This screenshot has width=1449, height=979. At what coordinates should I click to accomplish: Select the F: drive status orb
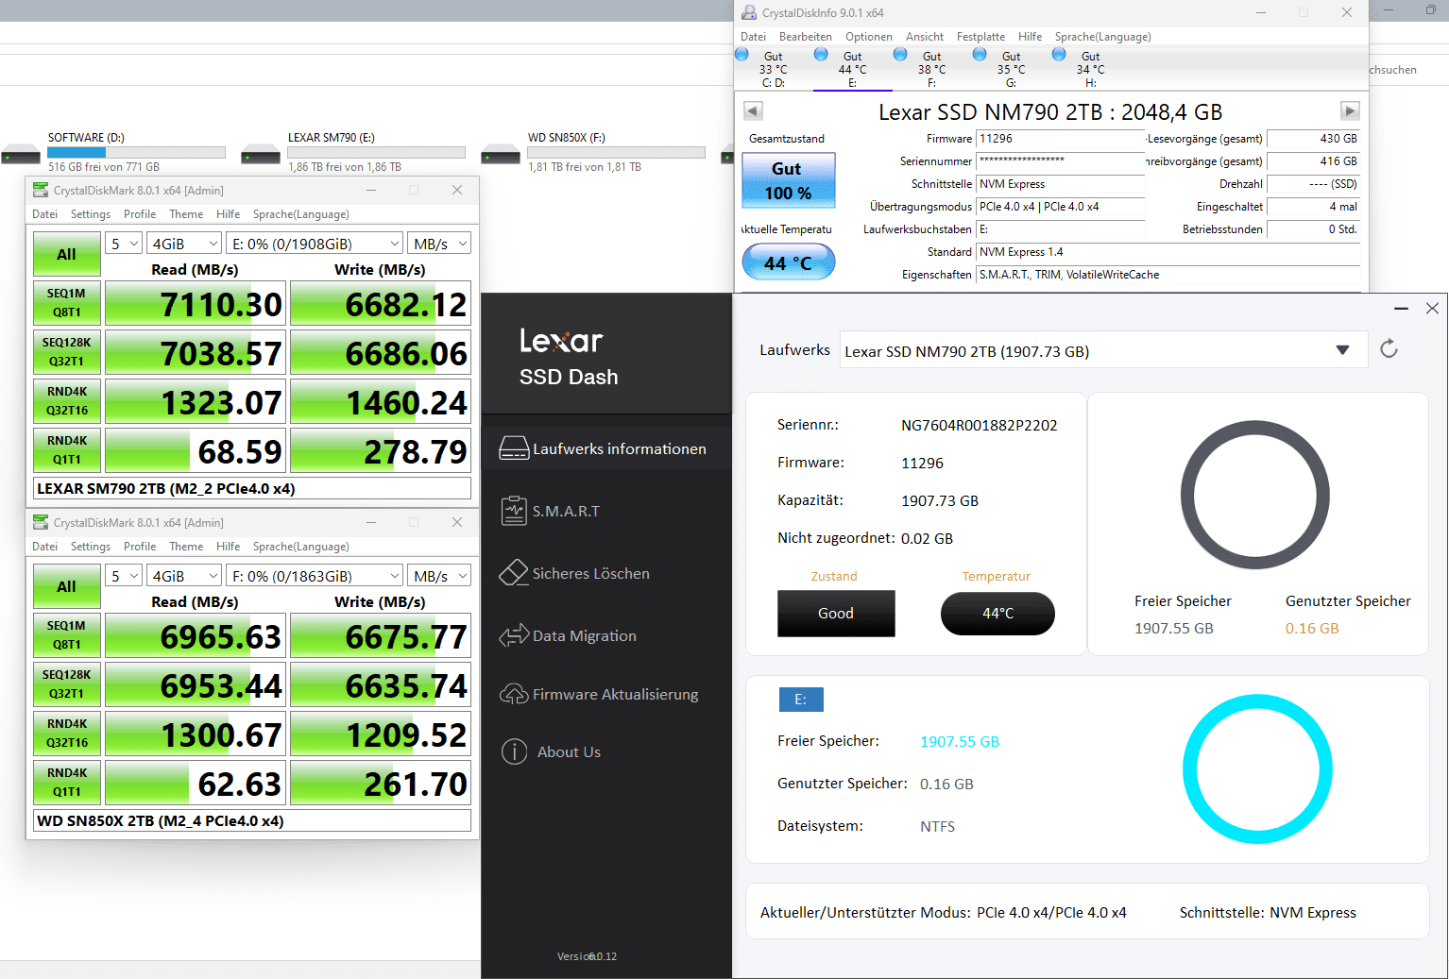[x=900, y=55]
